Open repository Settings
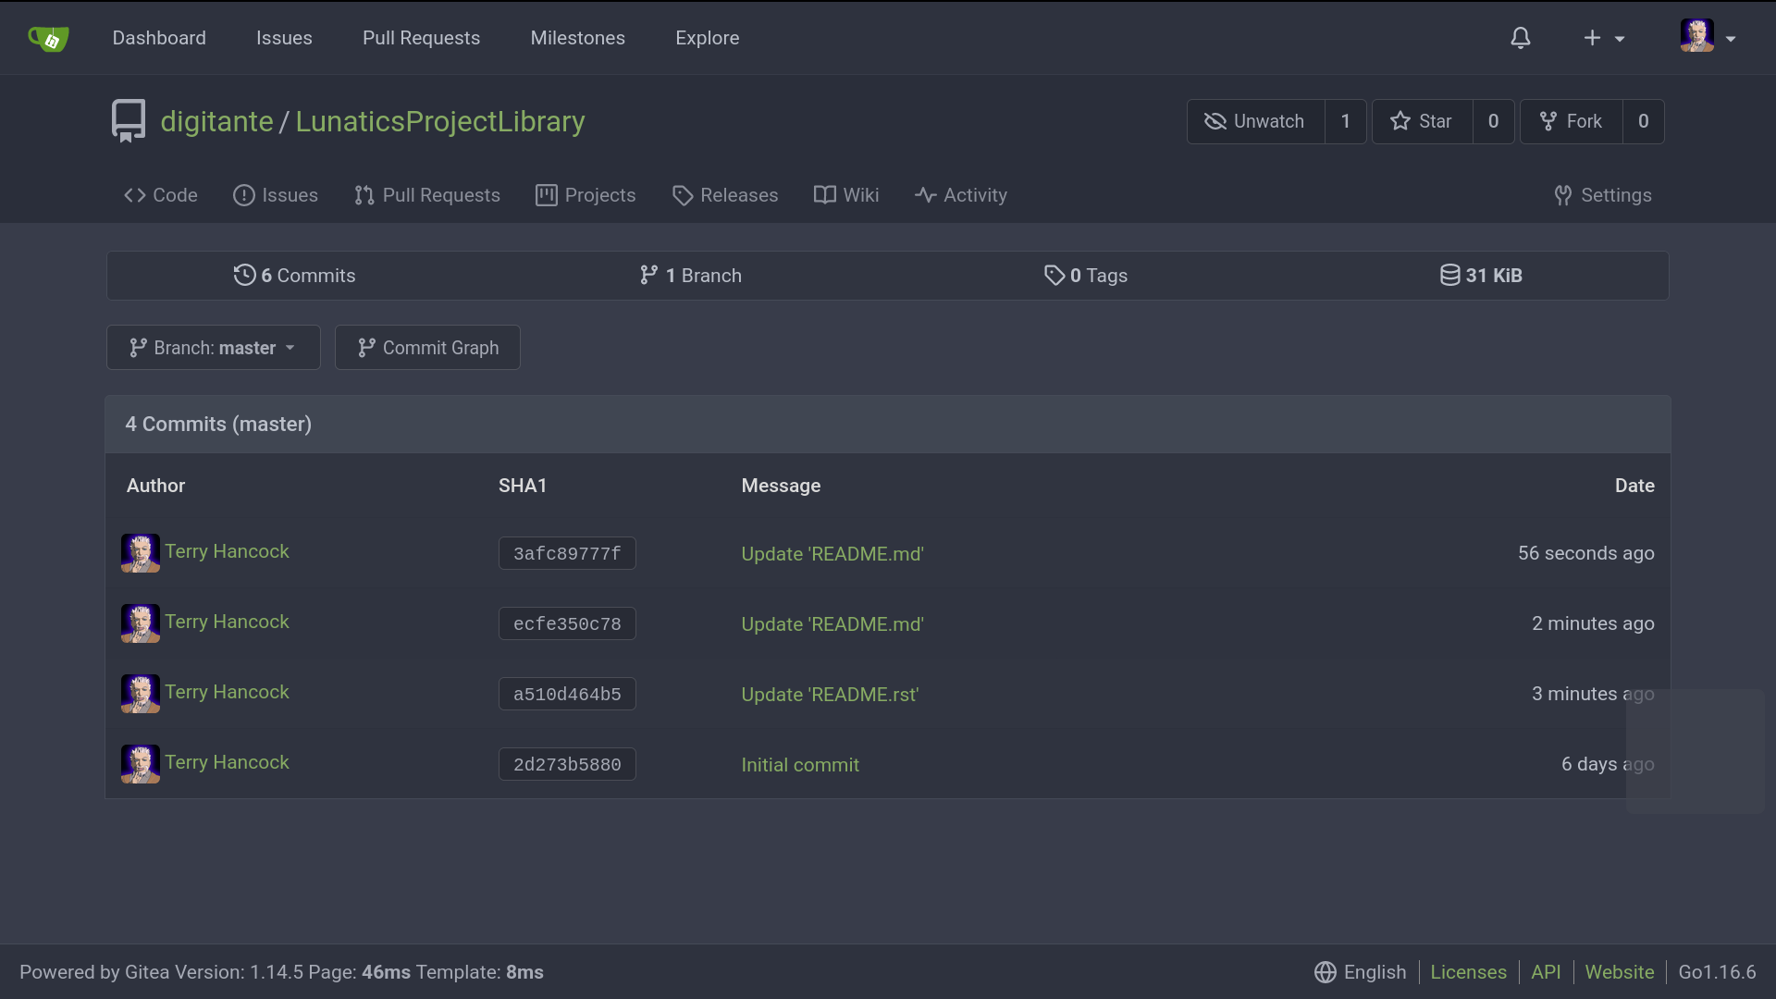 [x=1603, y=195]
